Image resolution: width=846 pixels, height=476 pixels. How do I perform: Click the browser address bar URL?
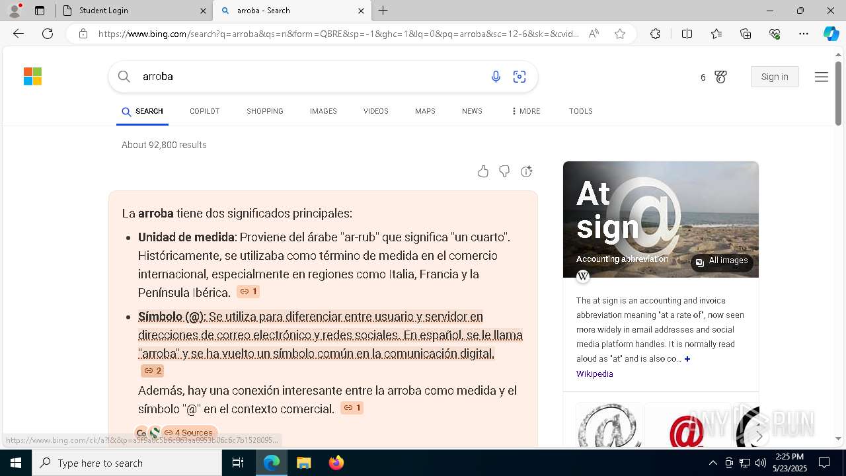click(338, 34)
